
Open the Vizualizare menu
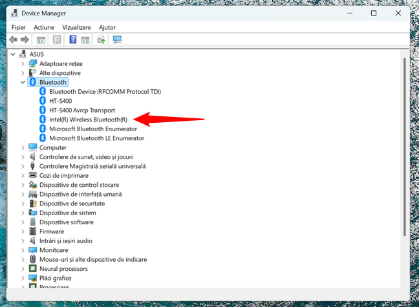(x=76, y=28)
